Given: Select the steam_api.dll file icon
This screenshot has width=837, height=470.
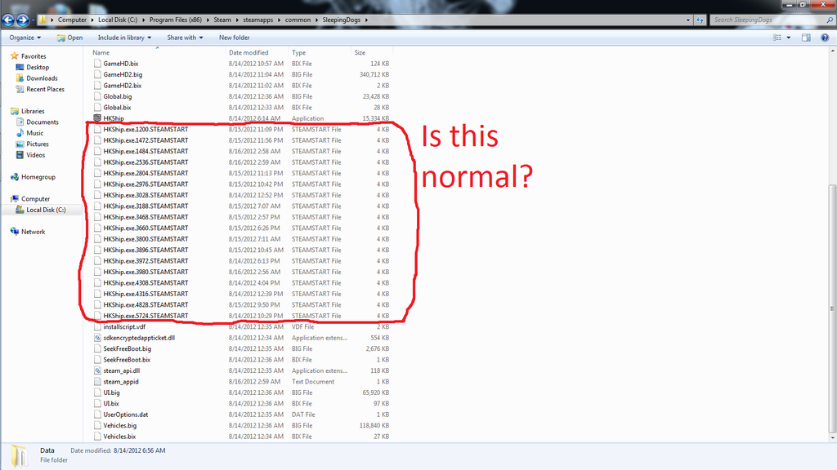Looking at the screenshot, I should tap(97, 371).
